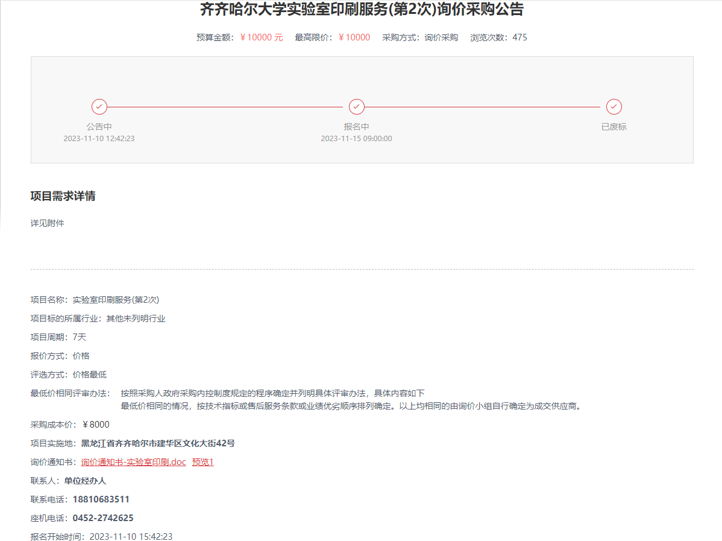
Task: Open the 询价通知书-实验室印刷.doc attachment
Action: click(x=133, y=462)
